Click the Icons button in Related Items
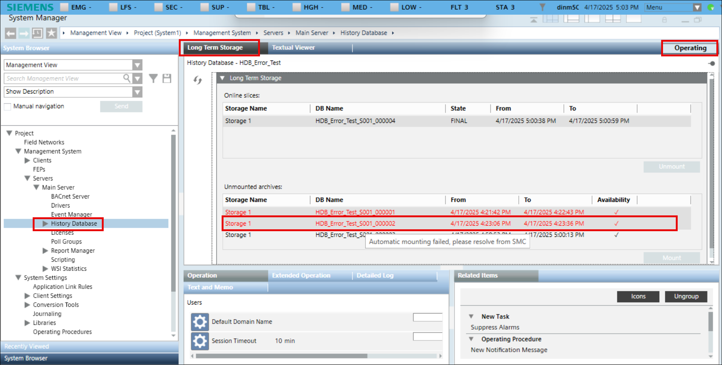The height and width of the screenshot is (365, 722). (x=637, y=296)
